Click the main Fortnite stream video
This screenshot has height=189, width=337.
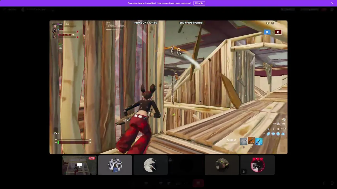[x=168, y=87]
